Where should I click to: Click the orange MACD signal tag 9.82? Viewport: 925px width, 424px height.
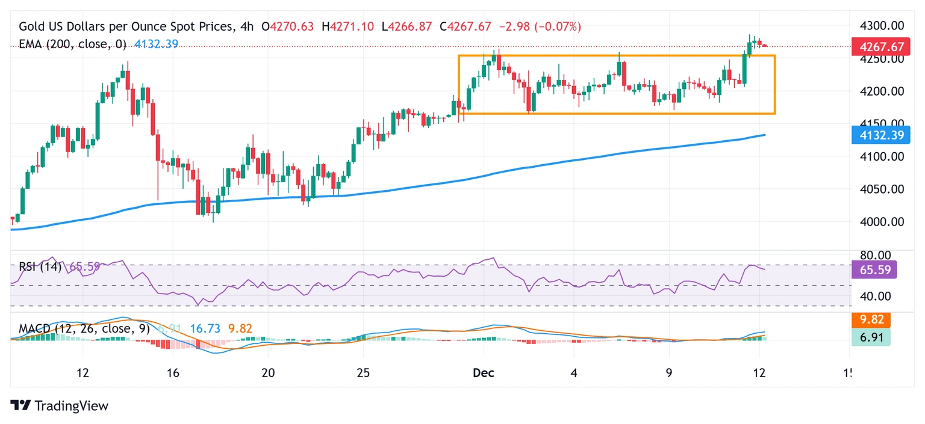click(x=871, y=319)
